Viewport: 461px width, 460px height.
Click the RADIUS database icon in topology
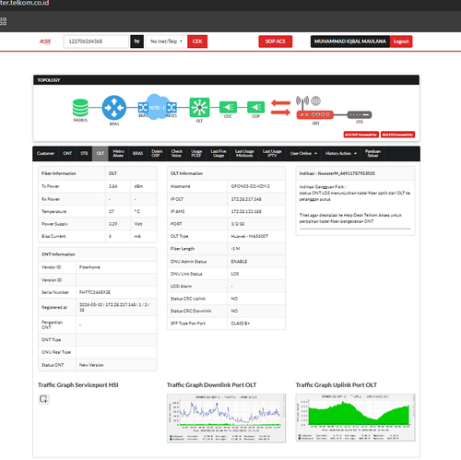[x=80, y=108]
